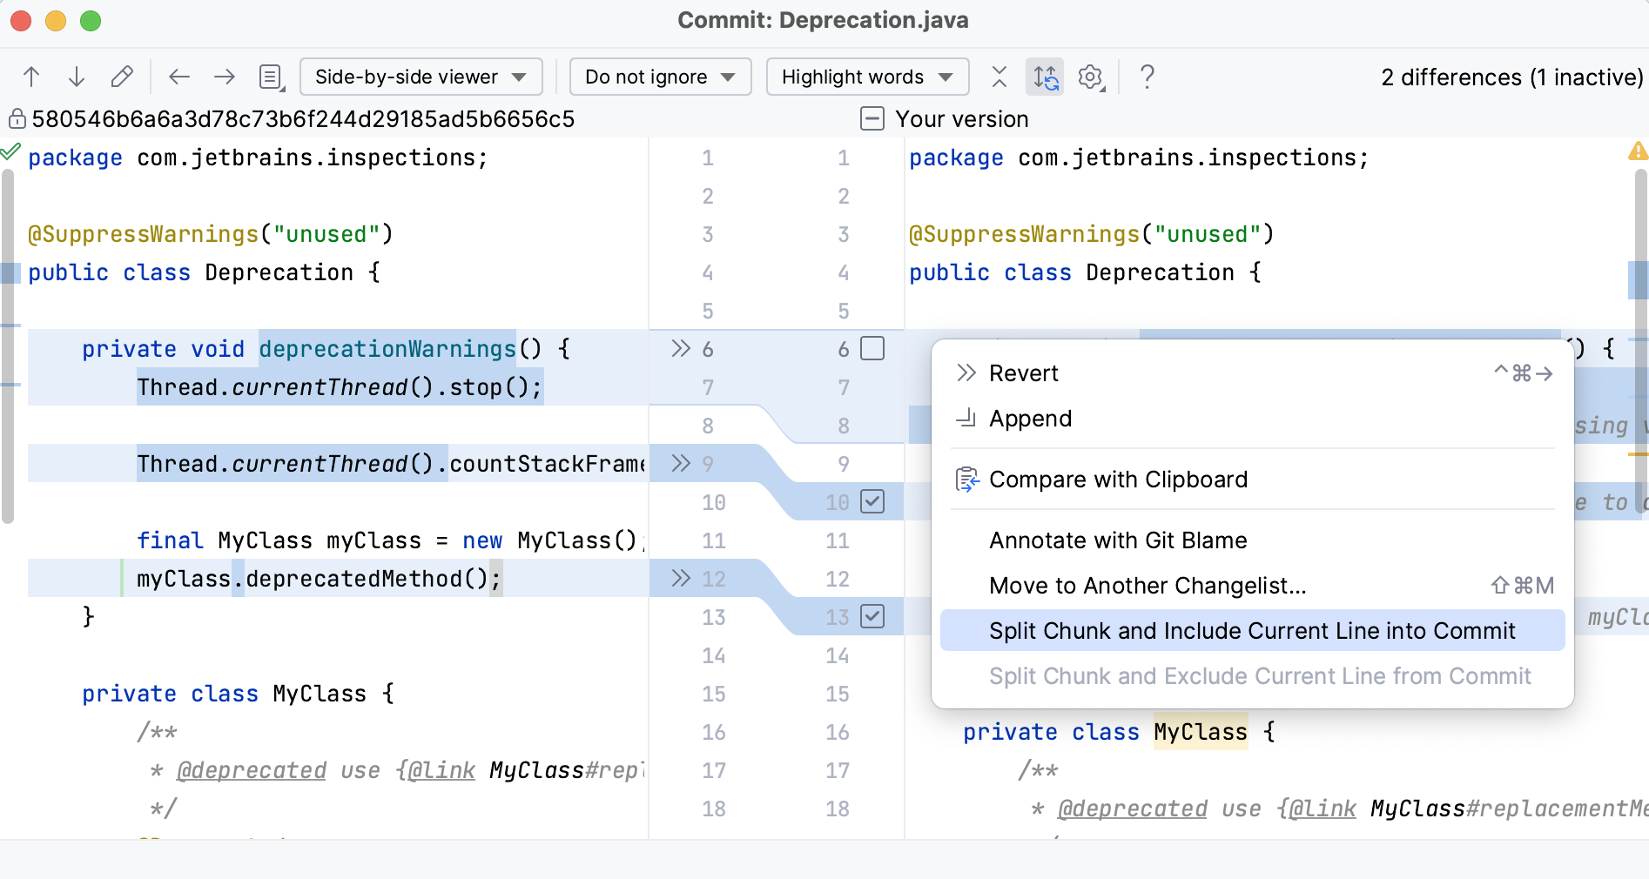The height and width of the screenshot is (879, 1649).
Task: Open the Side-by-side viewer dropdown
Action: pos(421,77)
